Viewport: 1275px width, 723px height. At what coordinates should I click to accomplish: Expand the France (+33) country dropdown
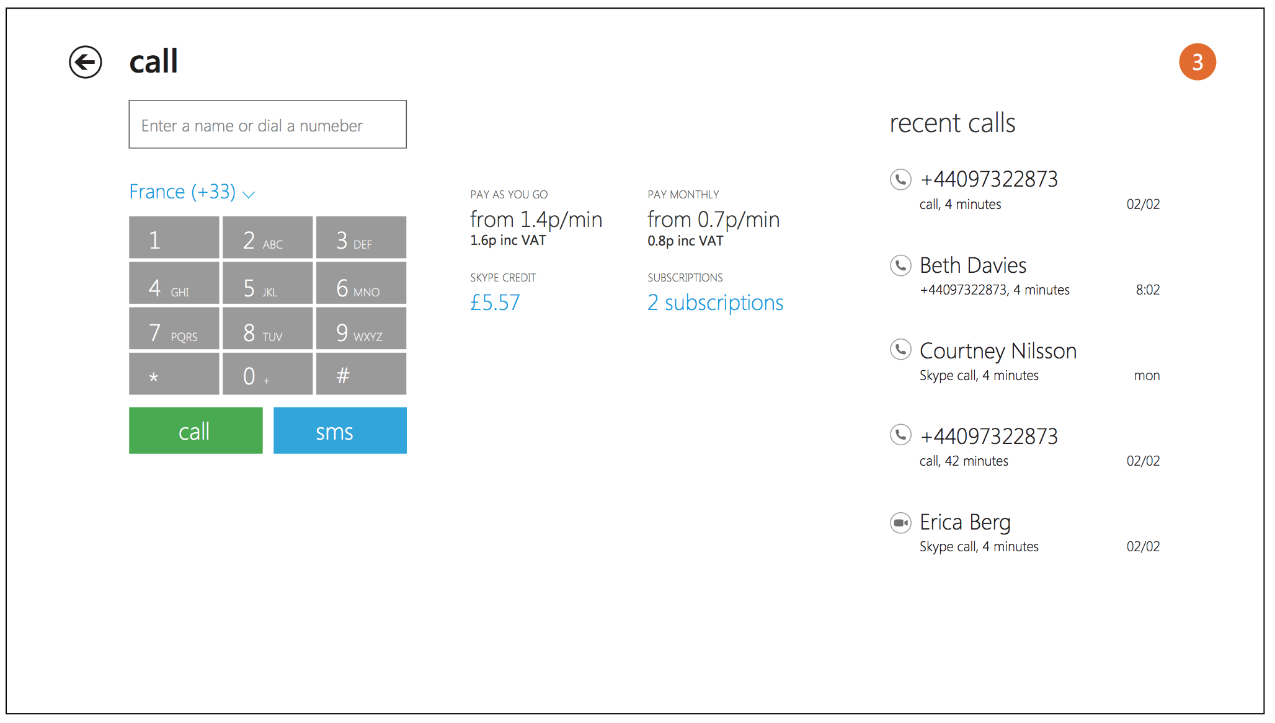pos(182,192)
